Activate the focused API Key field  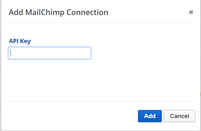click(50, 53)
